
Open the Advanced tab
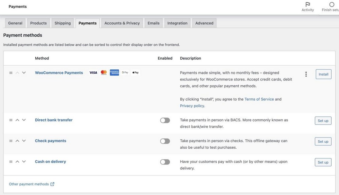pyautogui.click(x=204, y=23)
